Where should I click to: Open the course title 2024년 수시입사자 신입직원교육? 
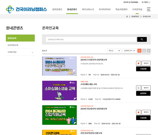click(94, 60)
